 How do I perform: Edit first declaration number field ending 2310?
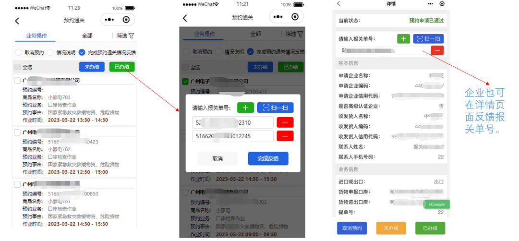pos(233,122)
